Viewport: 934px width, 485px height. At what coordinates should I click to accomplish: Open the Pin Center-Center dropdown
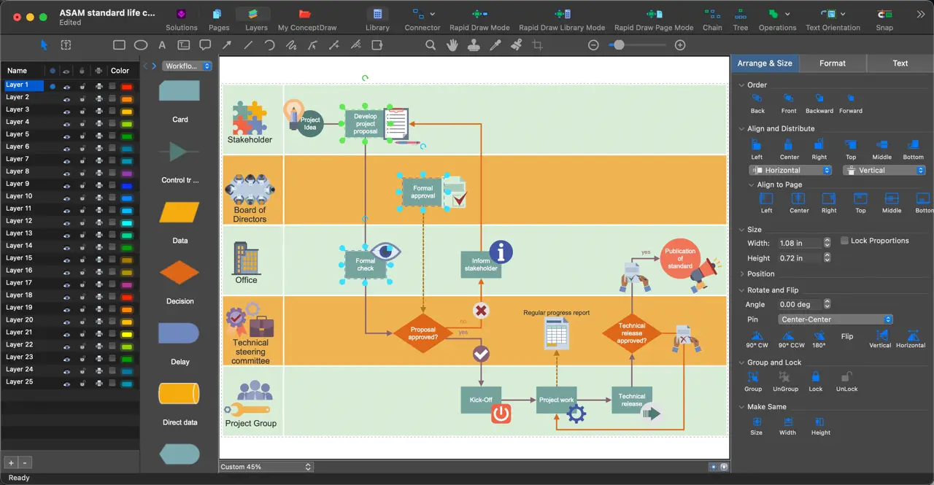coord(835,319)
